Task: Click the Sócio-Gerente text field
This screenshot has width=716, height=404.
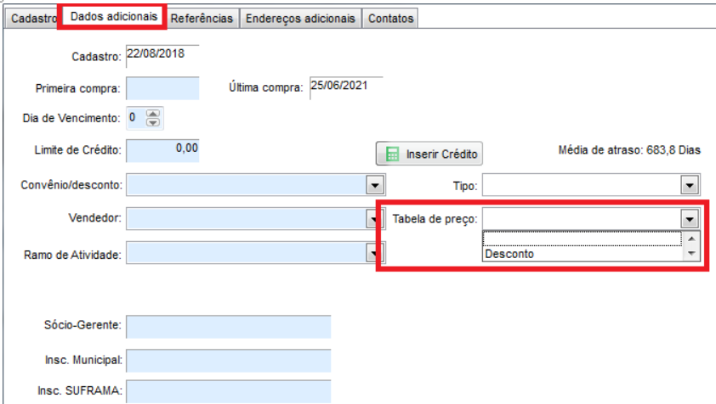Action: point(228,326)
